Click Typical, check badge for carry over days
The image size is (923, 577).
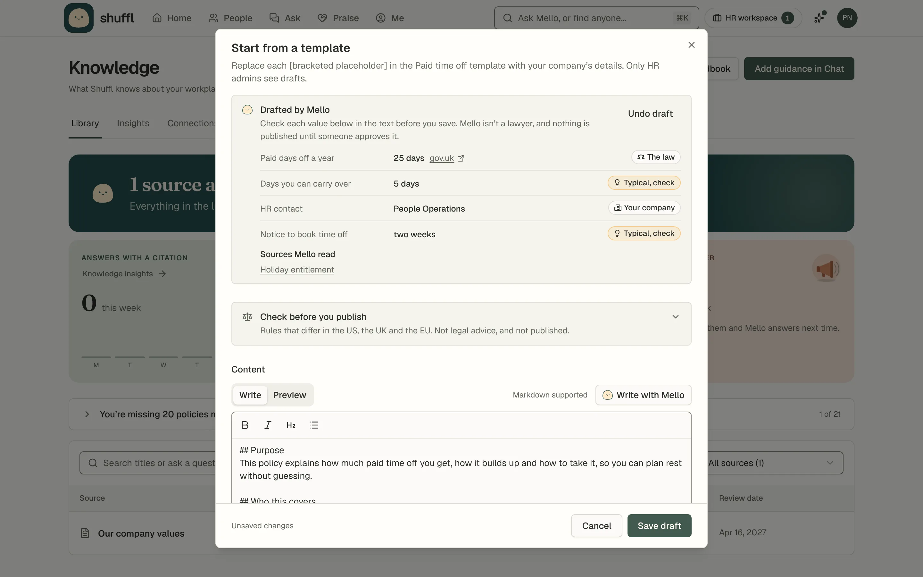tap(644, 183)
